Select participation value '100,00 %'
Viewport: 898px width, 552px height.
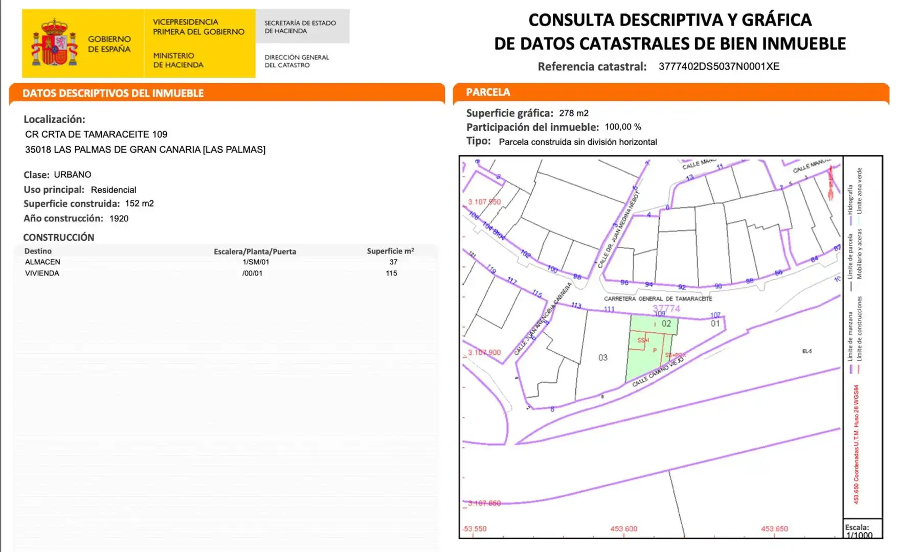click(x=623, y=127)
